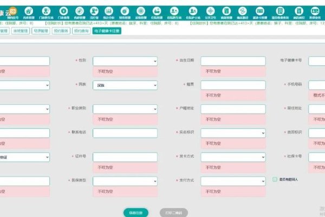The image size is (325, 217).
Task: Open the 实名标识 dropdown
Action: pyautogui.click(x=233, y=133)
